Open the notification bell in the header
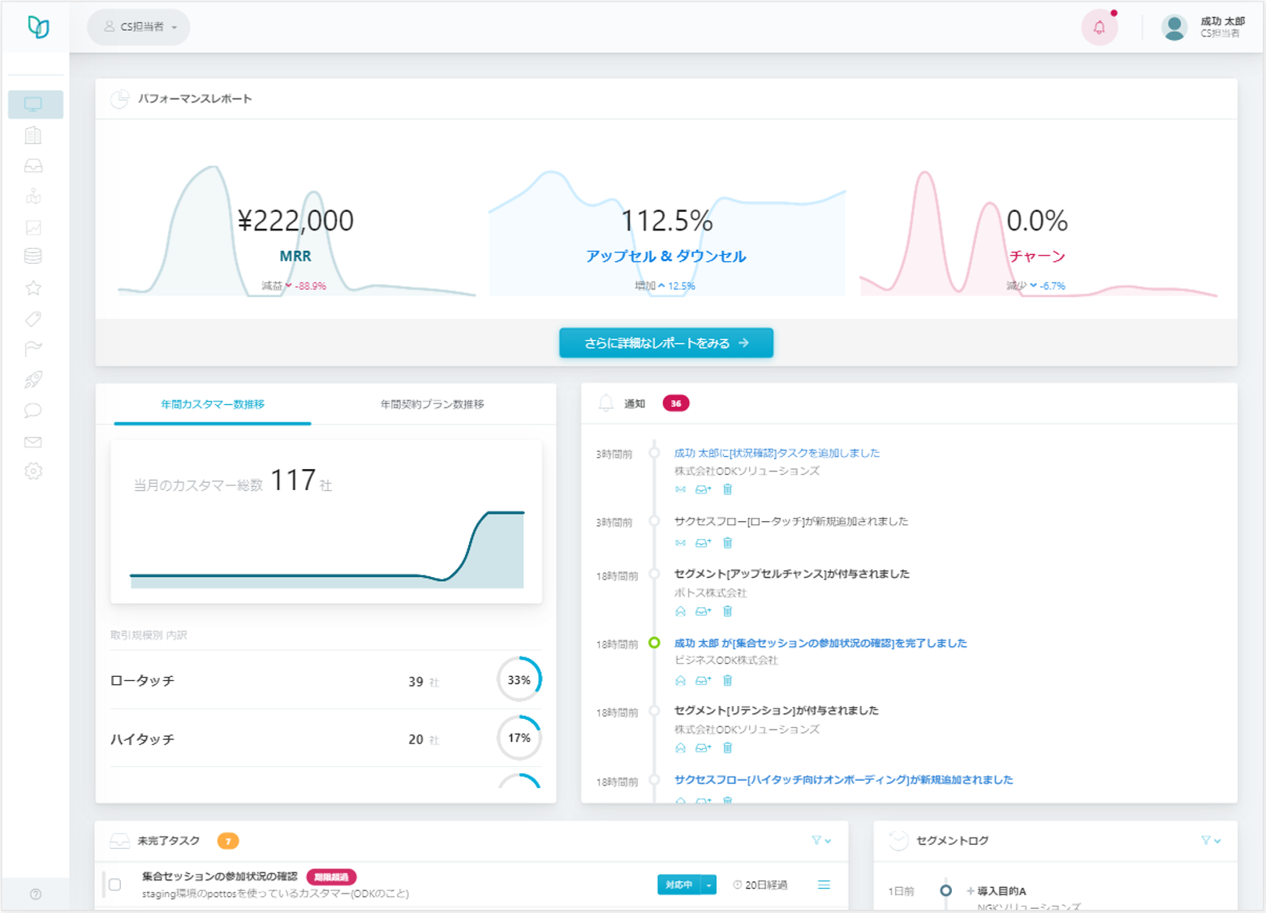This screenshot has width=1266, height=913. coord(1100,28)
